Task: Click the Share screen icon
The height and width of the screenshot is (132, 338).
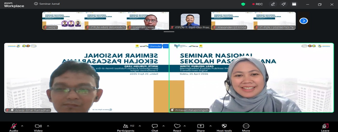Action: click(201, 126)
